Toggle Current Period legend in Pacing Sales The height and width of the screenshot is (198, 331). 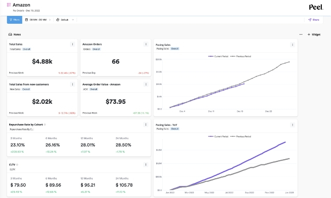(x=218, y=56)
